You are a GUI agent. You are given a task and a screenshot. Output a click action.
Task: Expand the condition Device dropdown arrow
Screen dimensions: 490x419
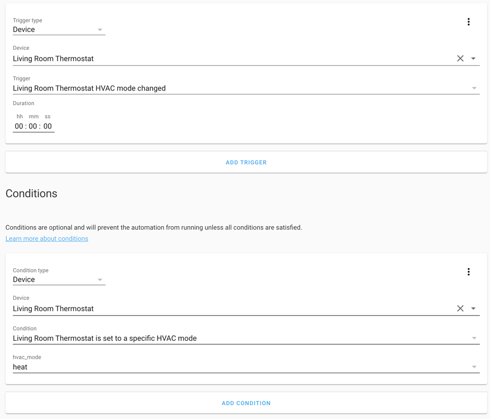point(474,308)
